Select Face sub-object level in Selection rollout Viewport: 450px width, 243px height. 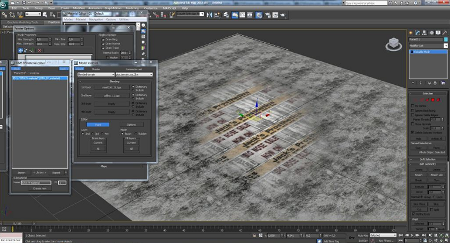click(x=427, y=100)
